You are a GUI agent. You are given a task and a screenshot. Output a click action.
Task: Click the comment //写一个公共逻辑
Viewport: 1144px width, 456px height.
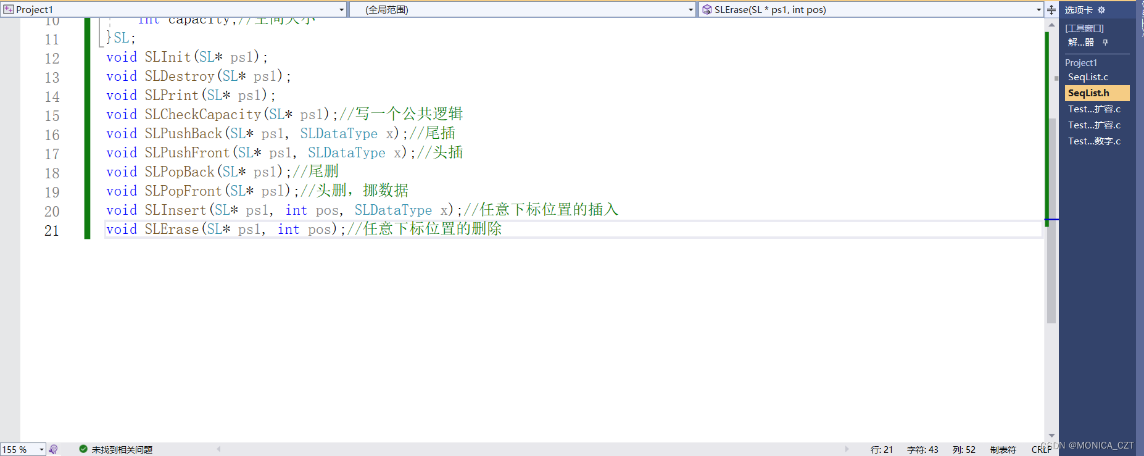[x=402, y=114]
